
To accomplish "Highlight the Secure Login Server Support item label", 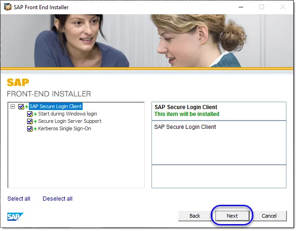I will pos(70,121).
